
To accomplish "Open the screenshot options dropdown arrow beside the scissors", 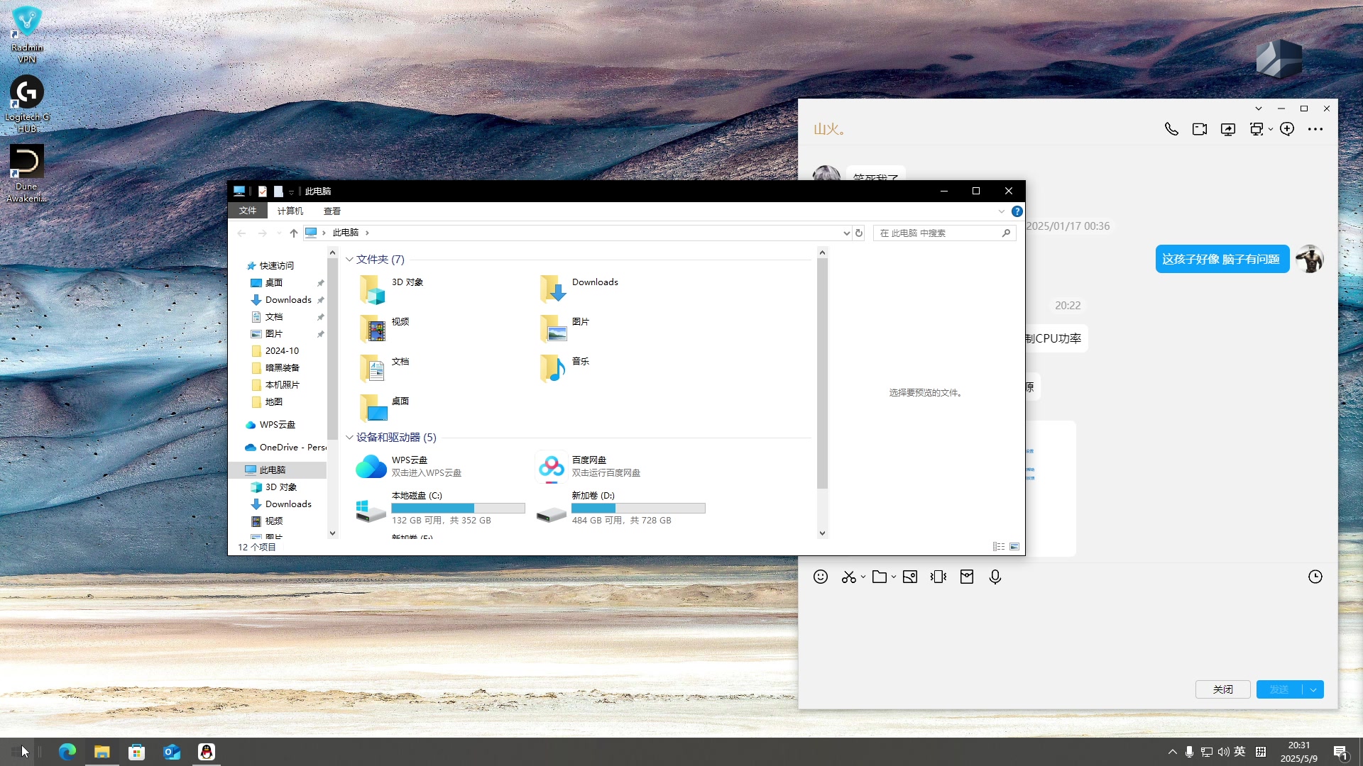I will point(863,577).
